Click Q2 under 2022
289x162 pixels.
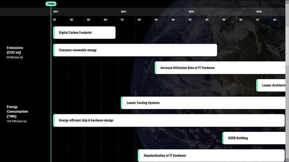point(139,20)
